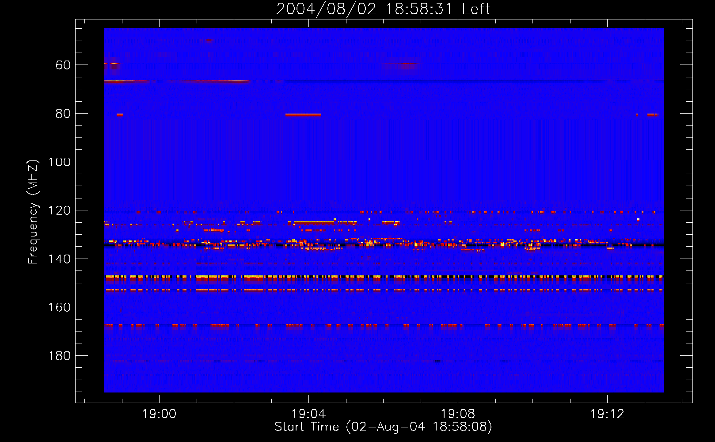Image resolution: width=715 pixels, height=442 pixels.
Task: Click the 100 frequency axis label
Action: pos(59,162)
